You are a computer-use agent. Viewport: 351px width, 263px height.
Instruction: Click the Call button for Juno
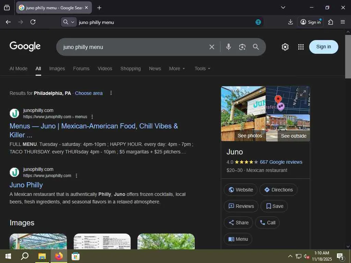pyautogui.click(x=267, y=223)
